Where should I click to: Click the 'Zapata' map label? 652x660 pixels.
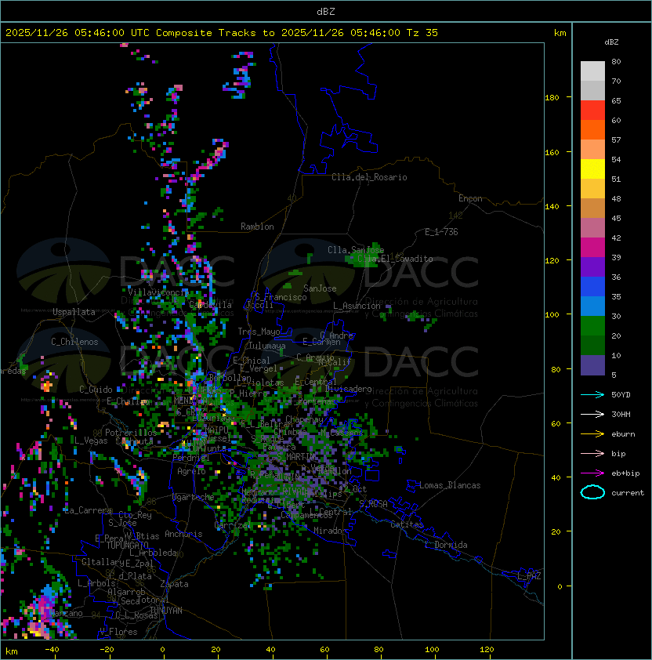click(x=174, y=584)
